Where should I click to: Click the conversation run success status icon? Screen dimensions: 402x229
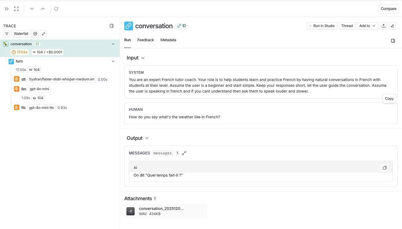[37, 44]
